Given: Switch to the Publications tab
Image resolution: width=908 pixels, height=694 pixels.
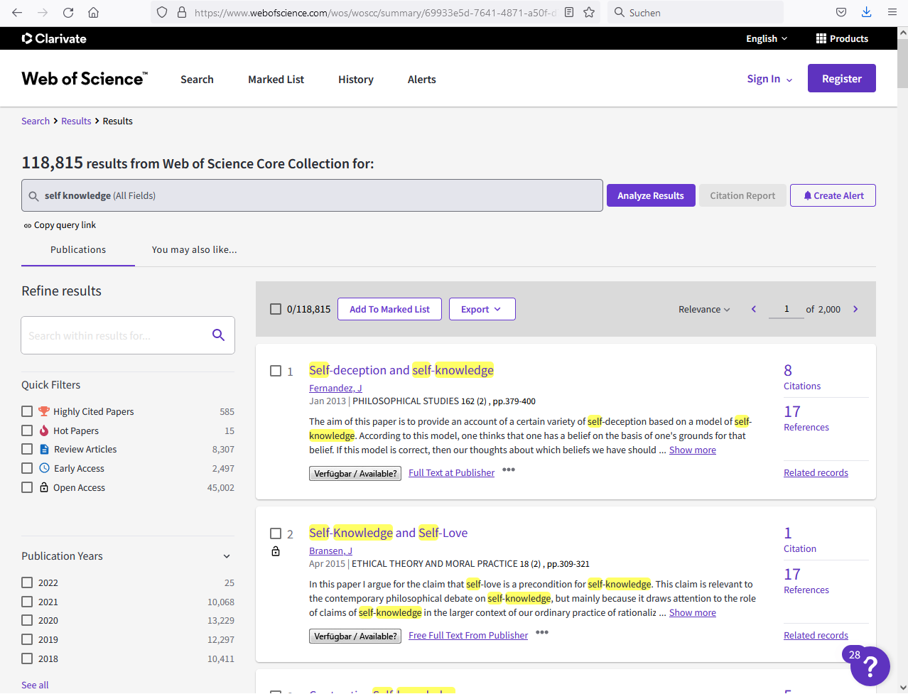Looking at the screenshot, I should tap(78, 250).
